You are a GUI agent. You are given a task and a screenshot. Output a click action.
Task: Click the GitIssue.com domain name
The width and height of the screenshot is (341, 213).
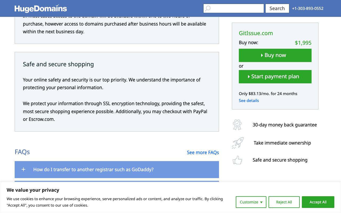(x=256, y=33)
